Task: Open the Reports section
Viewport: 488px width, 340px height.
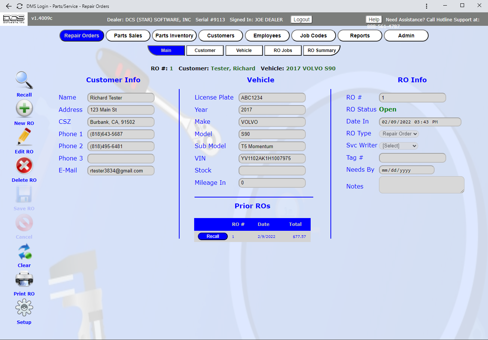Action: pos(360,36)
